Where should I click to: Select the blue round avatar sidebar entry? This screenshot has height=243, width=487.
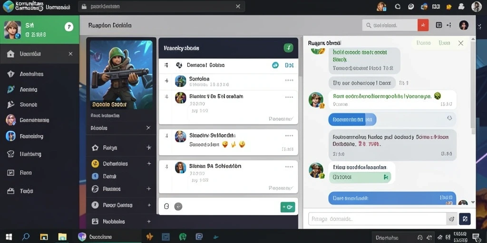(x=10, y=136)
